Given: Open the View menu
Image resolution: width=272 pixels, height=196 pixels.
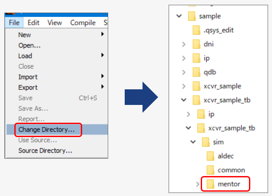Looking at the screenshot, I should 55,23.
